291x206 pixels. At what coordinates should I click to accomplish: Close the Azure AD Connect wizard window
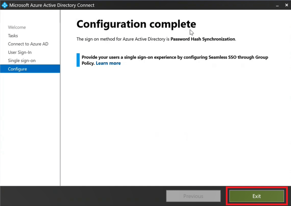(287, 5)
